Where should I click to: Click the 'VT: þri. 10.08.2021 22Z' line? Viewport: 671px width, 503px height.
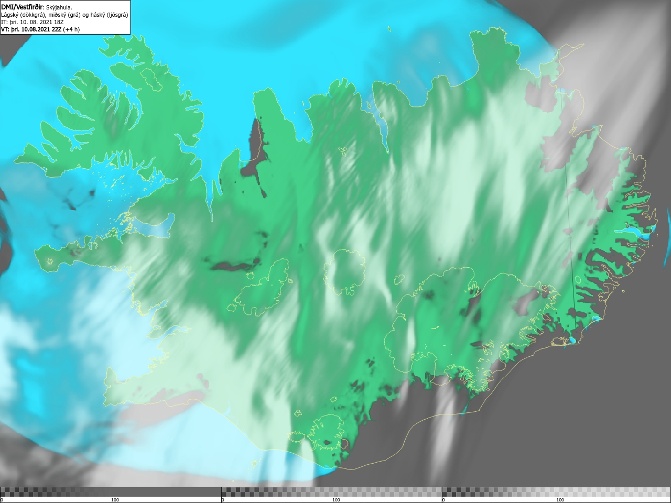[31, 29]
